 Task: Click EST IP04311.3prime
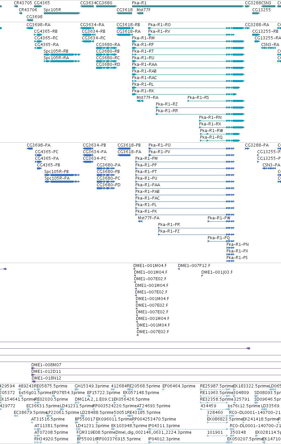(164, 426)
